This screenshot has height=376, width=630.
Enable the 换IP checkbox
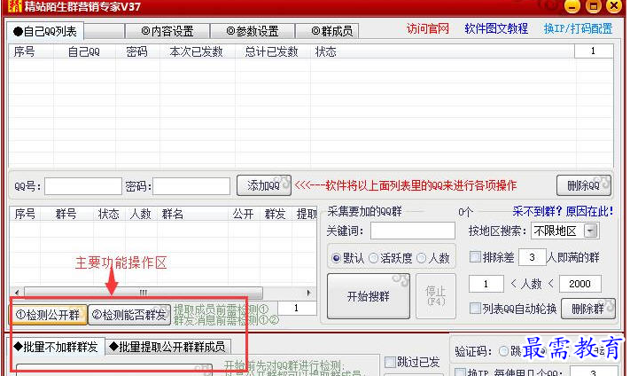click(461, 372)
